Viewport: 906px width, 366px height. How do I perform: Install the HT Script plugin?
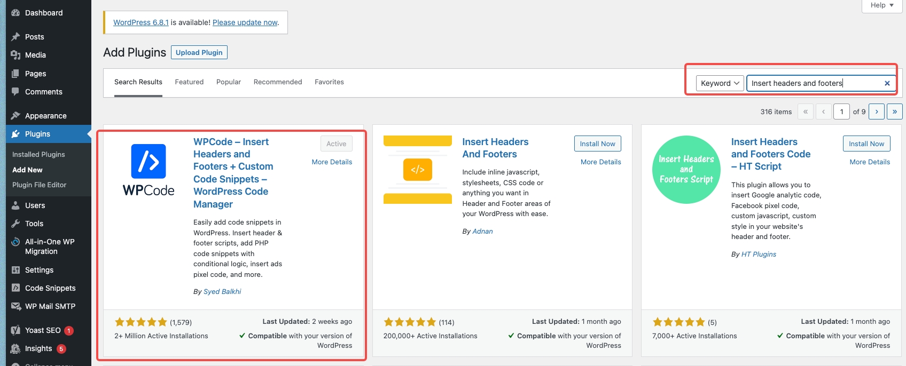(x=866, y=144)
